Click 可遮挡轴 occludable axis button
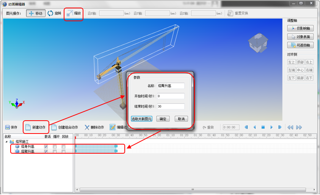The height and width of the screenshot is (195, 320). click(300, 45)
